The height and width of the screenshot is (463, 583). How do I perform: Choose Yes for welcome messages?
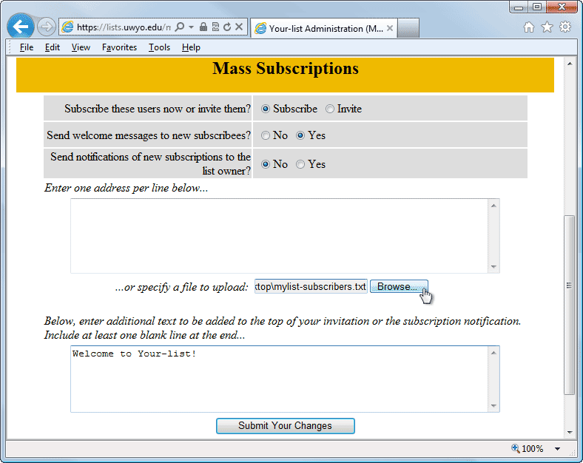tap(300, 135)
